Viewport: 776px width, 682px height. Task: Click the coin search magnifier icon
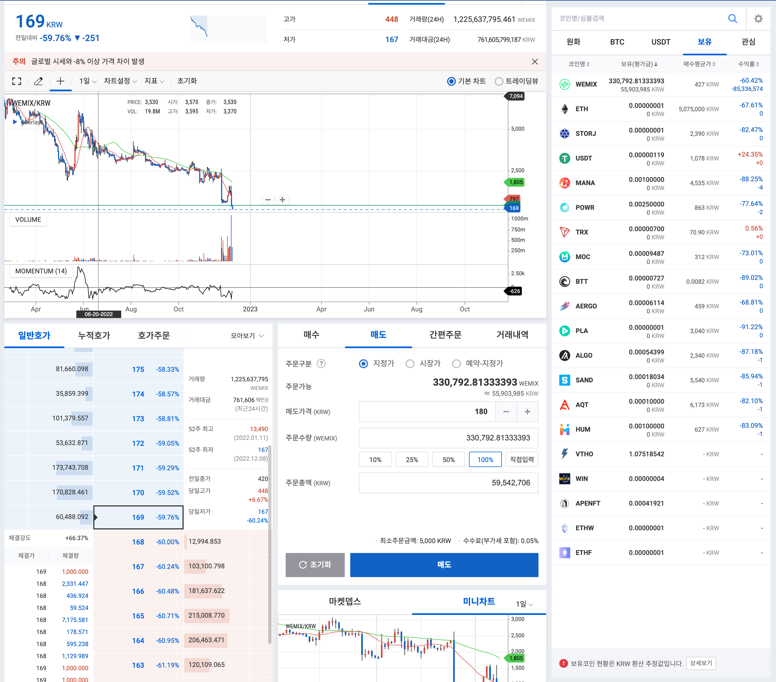pos(732,19)
